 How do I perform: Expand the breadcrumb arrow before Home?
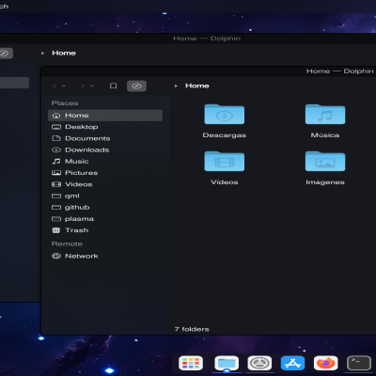tap(176, 86)
